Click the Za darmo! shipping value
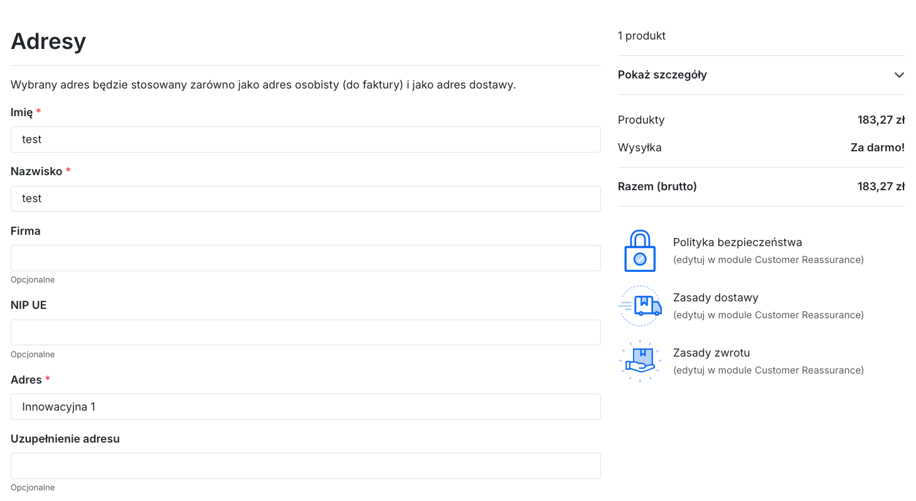The width and height of the screenshot is (916, 501). point(878,148)
